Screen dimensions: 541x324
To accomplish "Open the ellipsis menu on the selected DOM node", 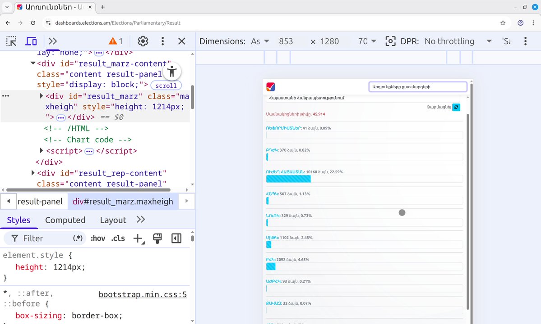I will point(5,96).
